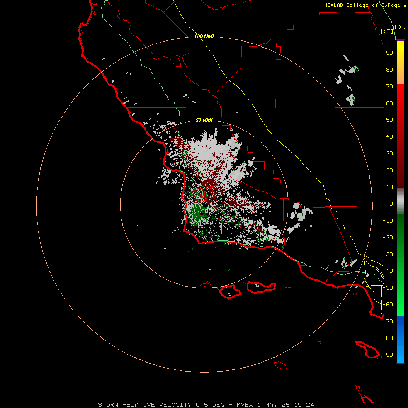This screenshot has height=408, width=408.
Task: Click the blue segment of the color bar
Action: [400, 339]
